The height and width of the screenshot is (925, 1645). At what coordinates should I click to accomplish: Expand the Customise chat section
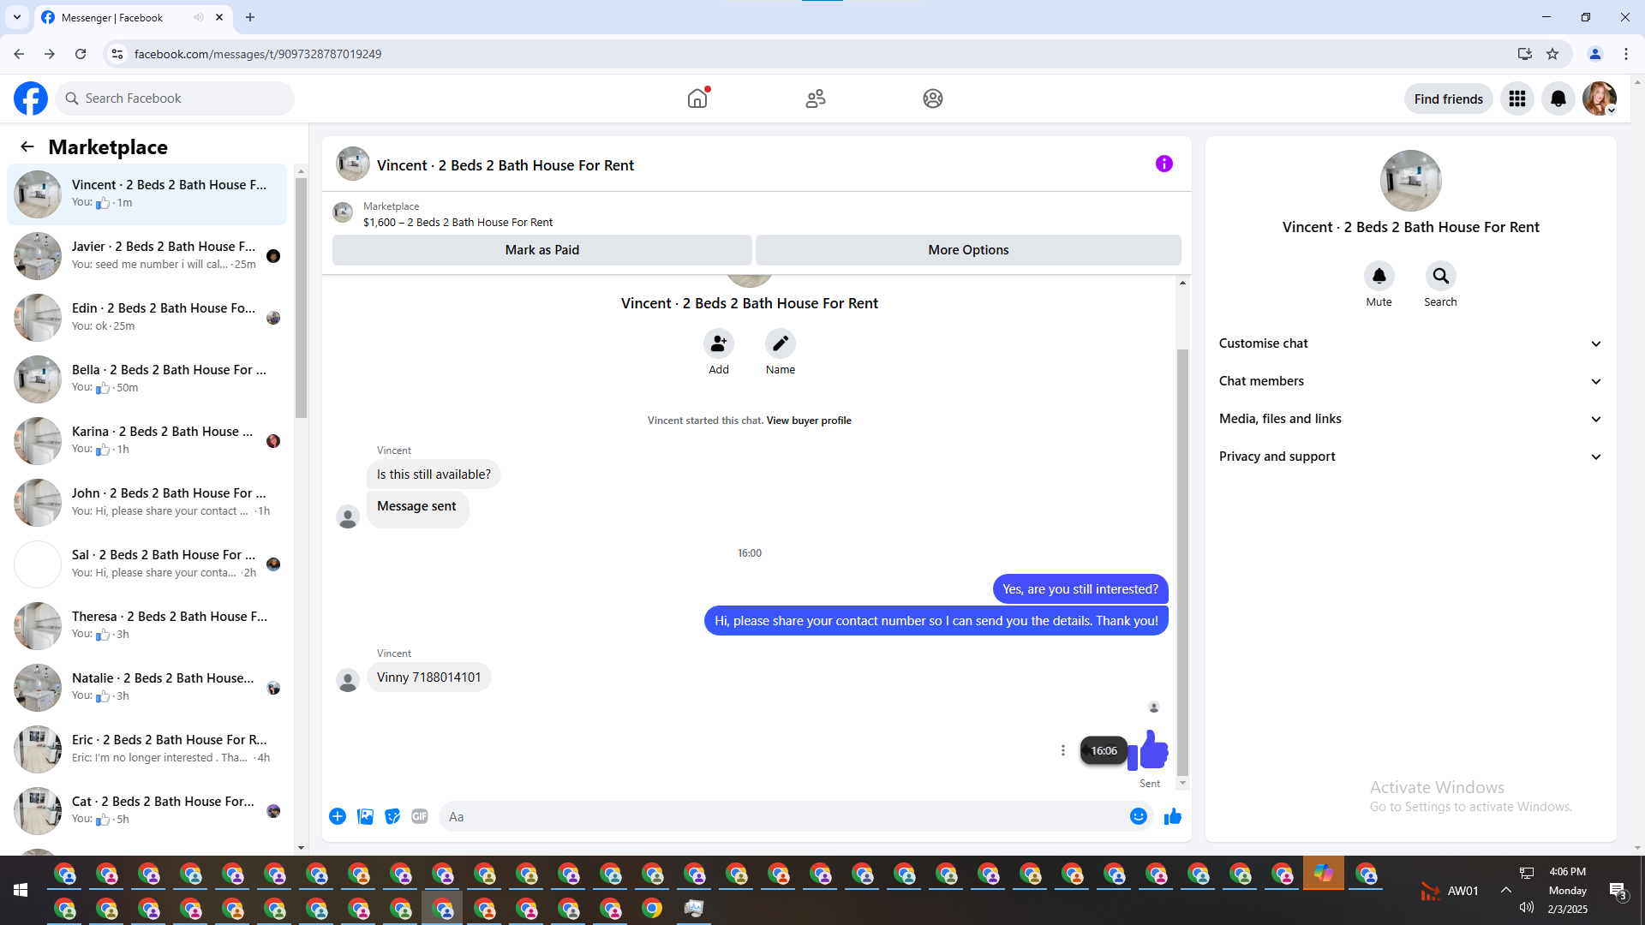click(x=1411, y=343)
